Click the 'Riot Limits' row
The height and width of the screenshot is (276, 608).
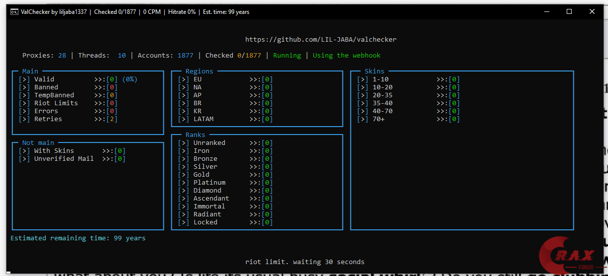click(x=68, y=103)
